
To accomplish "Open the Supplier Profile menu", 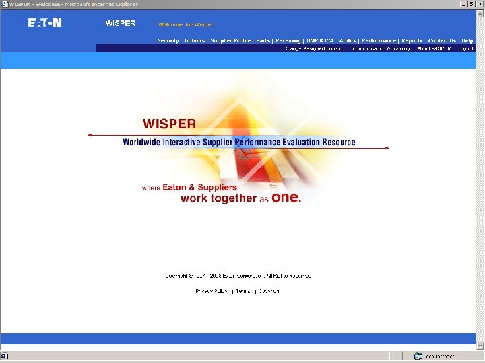I will [x=230, y=41].
